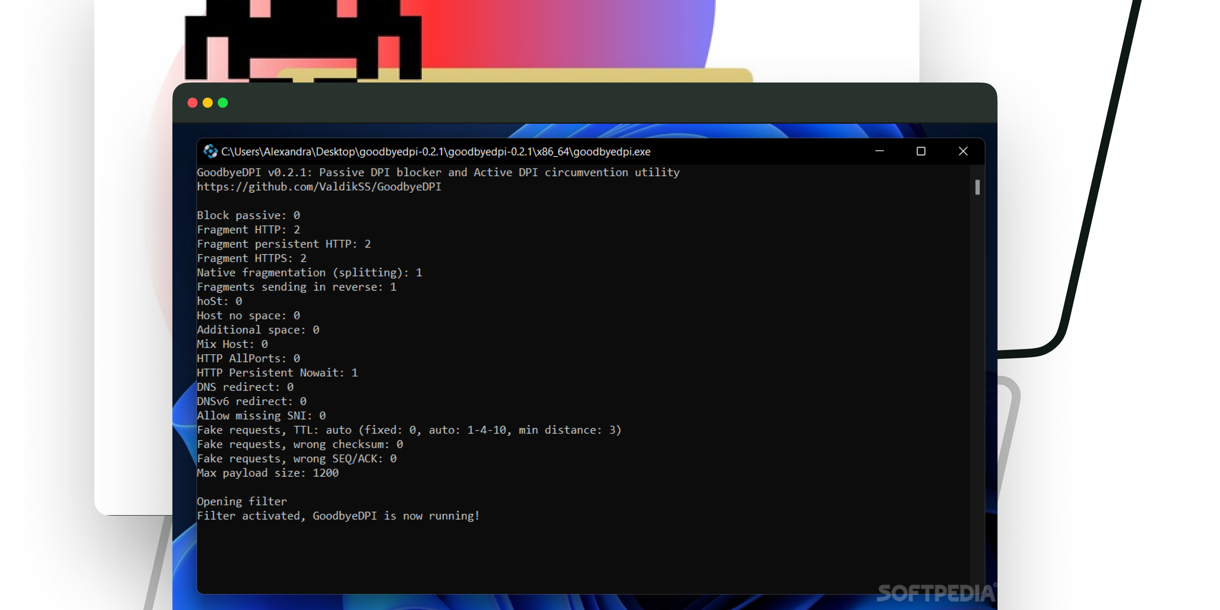Click the GoodbyeDPI maximize/restore button
Screen dimensions: 1220x610
[921, 152]
